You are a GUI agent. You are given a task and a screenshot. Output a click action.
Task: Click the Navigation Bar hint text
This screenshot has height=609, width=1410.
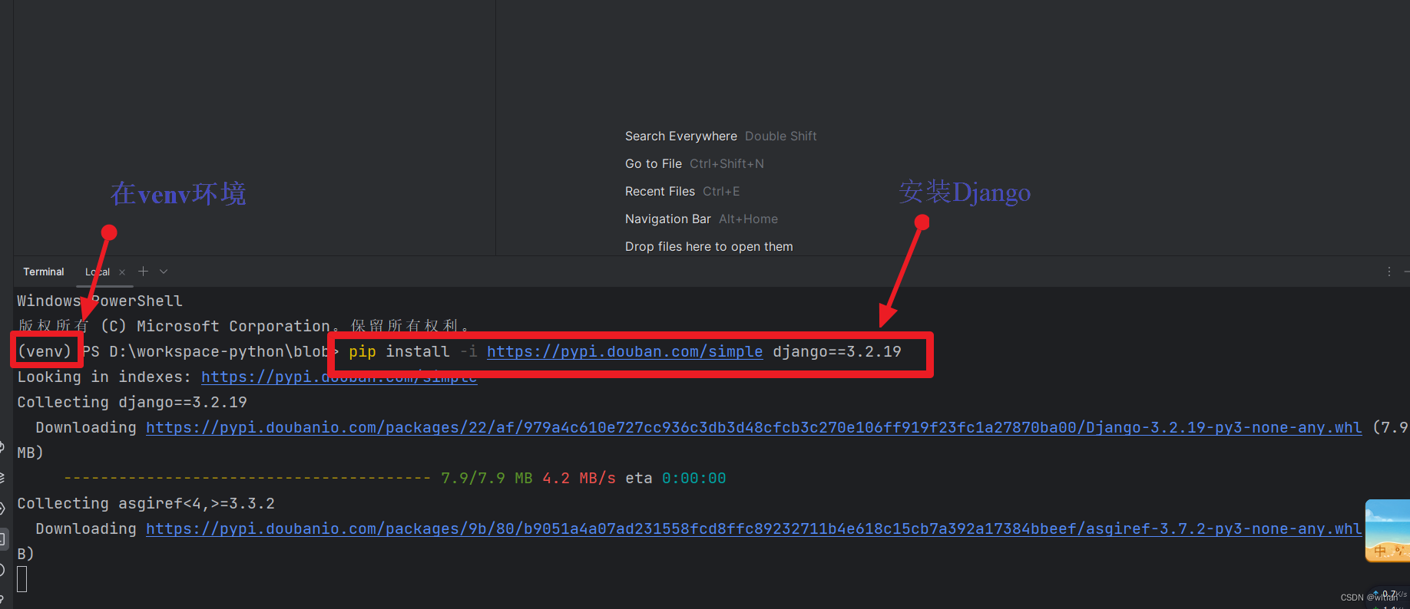668,219
